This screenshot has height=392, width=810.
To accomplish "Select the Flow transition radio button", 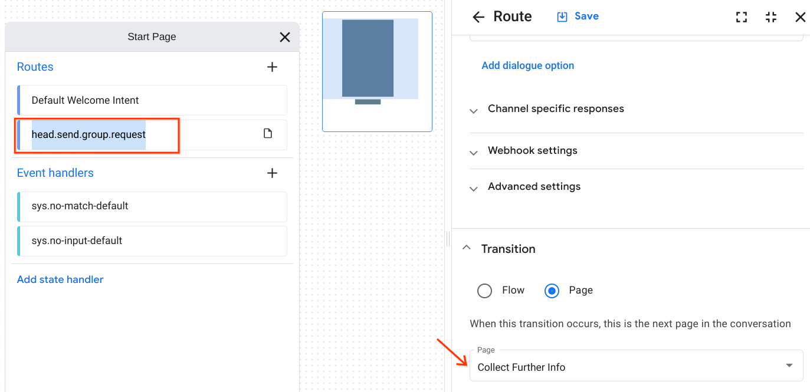I will (x=484, y=290).
